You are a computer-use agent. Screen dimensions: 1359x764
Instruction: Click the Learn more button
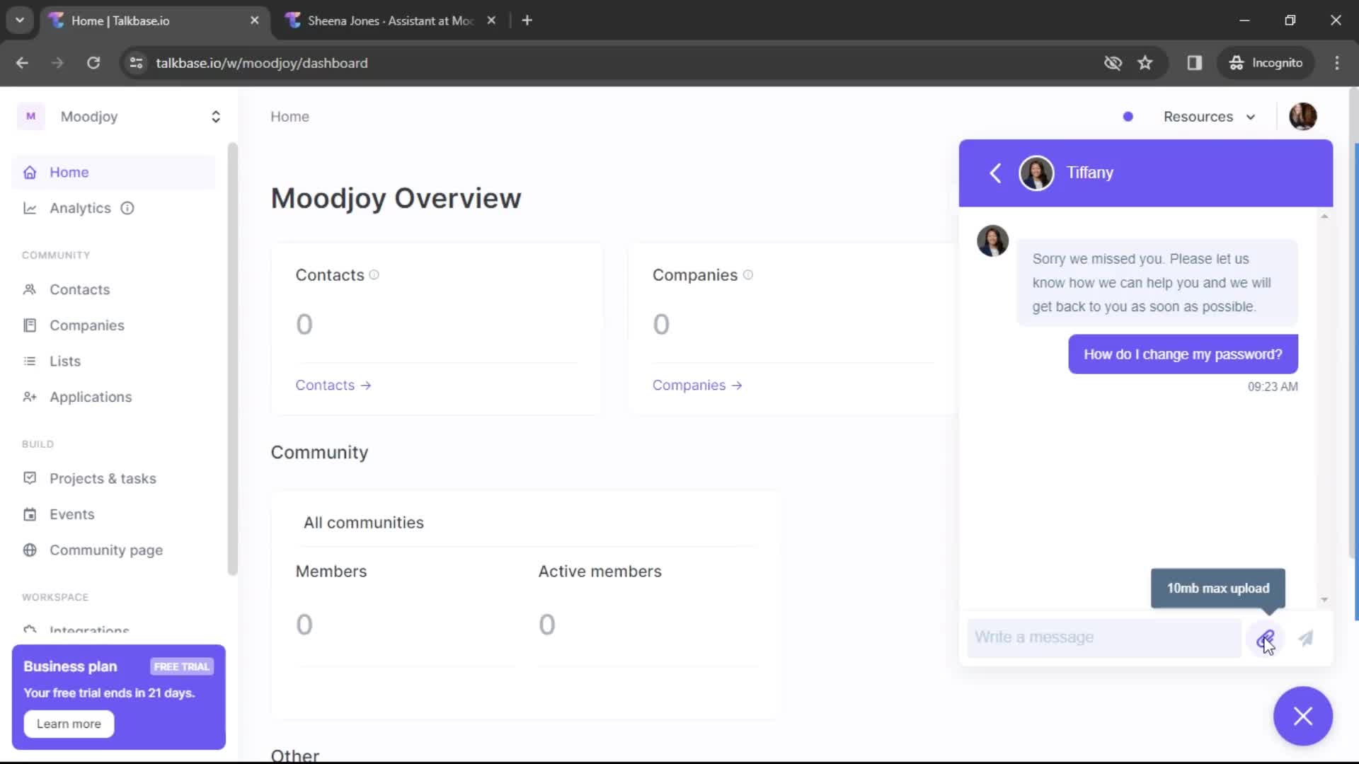[69, 723]
